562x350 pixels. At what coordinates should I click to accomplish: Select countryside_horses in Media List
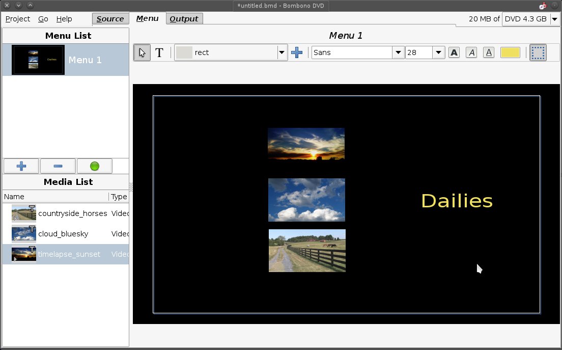[72, 213]
